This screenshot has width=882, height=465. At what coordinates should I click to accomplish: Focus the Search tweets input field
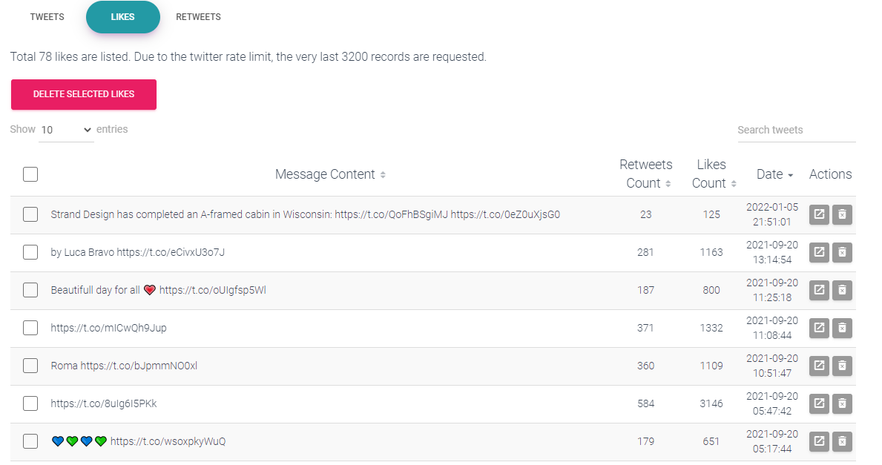[797, 130]
